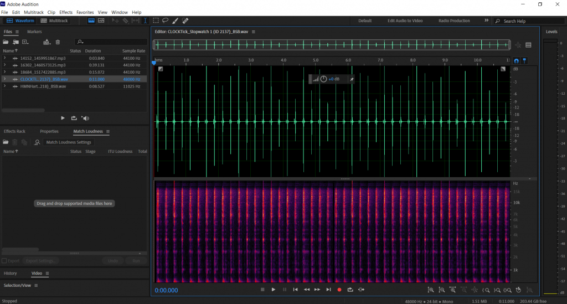Viewport: 567px width, 304px height.
Task: Switch to the Effects Rack tab
Action: [x=14, y=131]
